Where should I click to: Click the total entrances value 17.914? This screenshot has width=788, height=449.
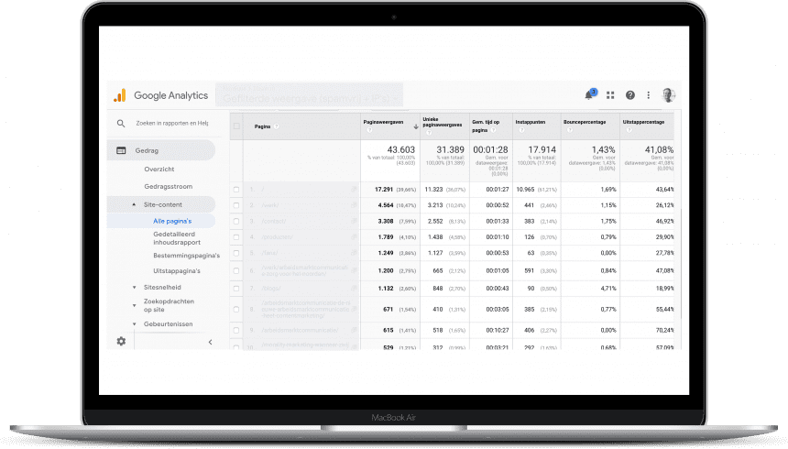click(542, 150)
